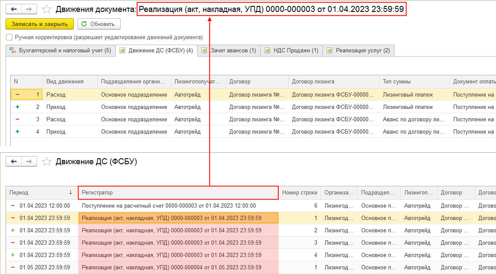This screenshot has height=274, width=496.
Task: Click the back arrow in Движение ДС window
Action: (x=14, y=161)
